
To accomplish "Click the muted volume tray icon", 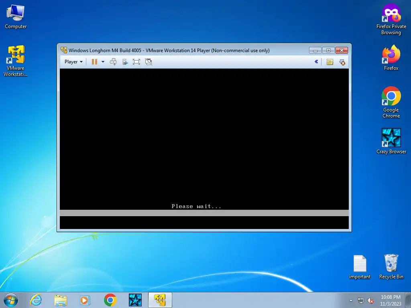I will pos(370,301).
